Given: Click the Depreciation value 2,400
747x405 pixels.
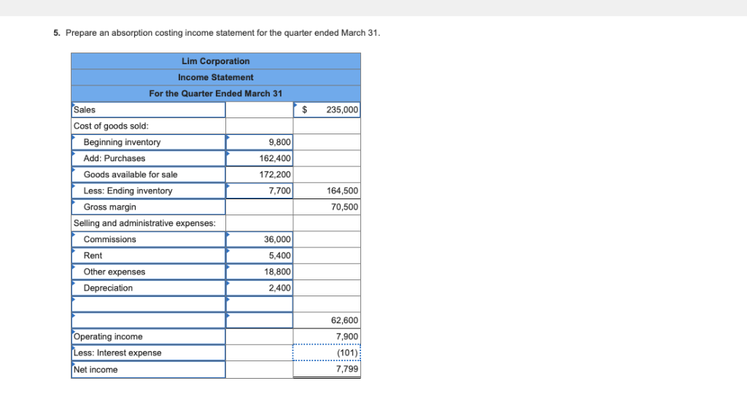Looking at the screenshot, I should pos(259,288).
